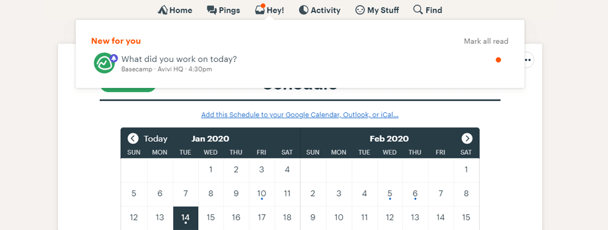Viewport: 608px width, 230px height.
Task: Open My Stuff smiley icon
Action: click(360, 10)
